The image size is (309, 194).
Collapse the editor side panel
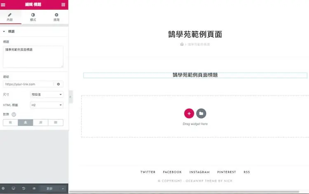[70, 97]
